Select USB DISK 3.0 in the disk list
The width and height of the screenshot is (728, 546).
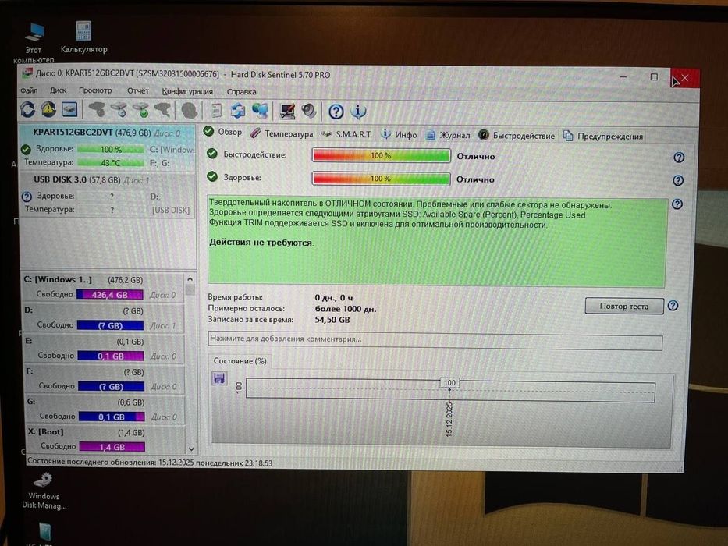pos(108,195)
